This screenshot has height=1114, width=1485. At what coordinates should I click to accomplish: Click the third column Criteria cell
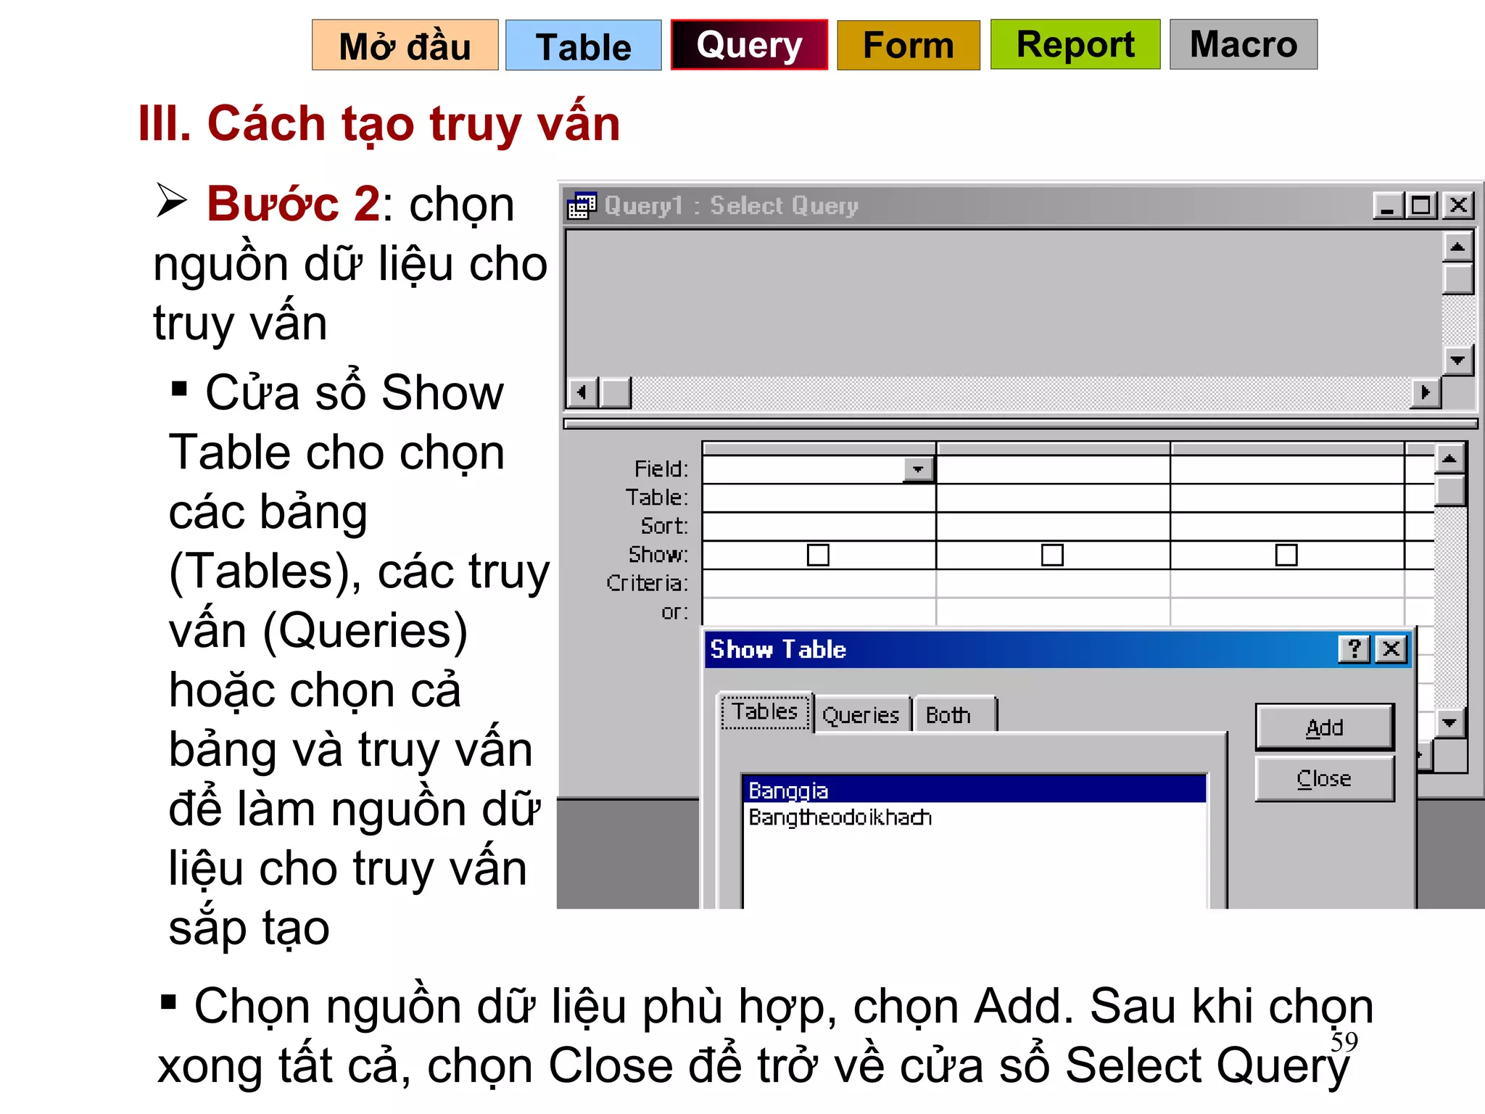[1287, 584]
